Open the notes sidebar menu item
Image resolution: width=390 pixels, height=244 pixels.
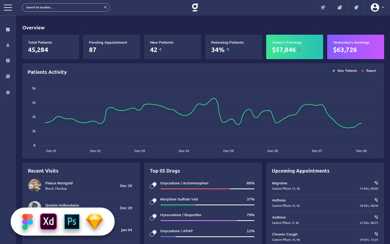[x=8, y=61]
